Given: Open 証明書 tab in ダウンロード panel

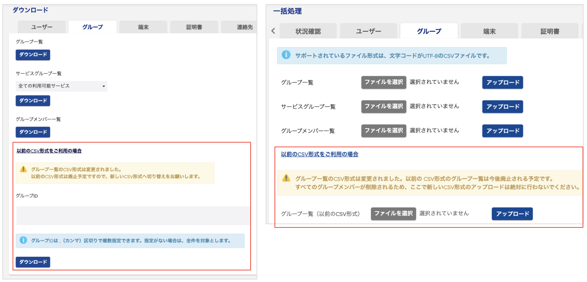Looking at the screenshot, I should [x=194, y=27].
